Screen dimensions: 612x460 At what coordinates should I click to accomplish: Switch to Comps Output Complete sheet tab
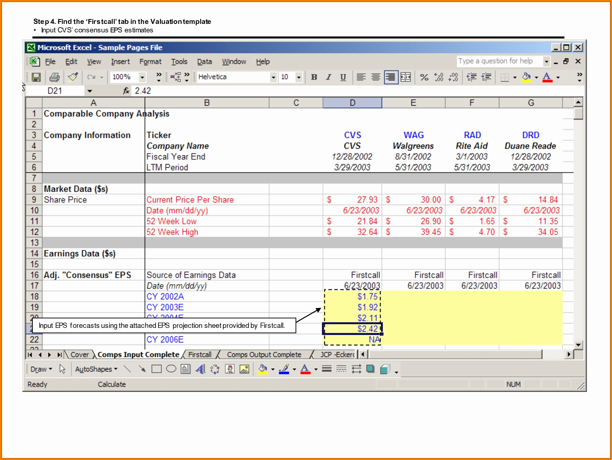264,355
